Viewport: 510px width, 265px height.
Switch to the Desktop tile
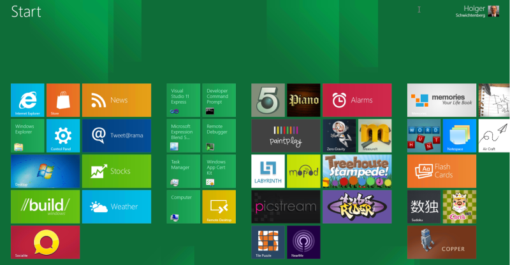pyautogui.click(x=45, y=171)
